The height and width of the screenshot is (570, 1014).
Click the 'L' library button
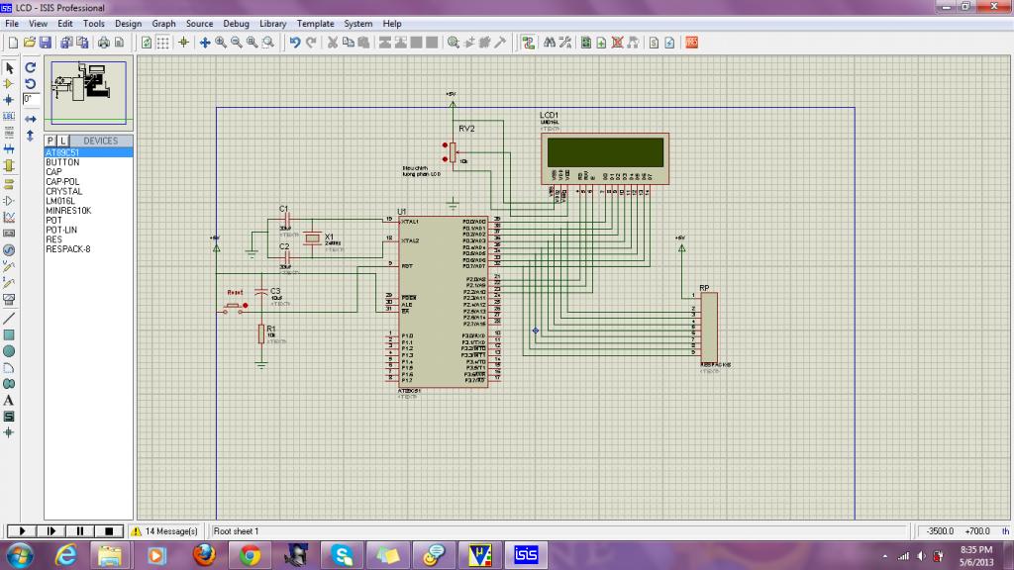62,141
